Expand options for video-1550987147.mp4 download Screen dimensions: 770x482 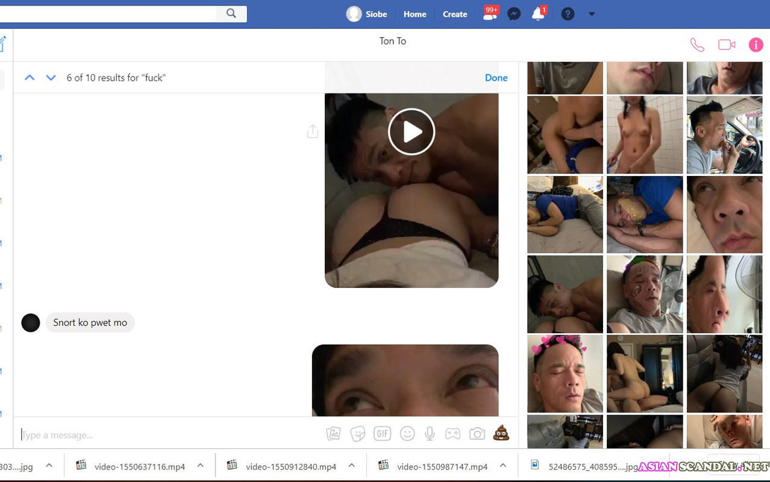pyautogui.click(x=503, y=465)
